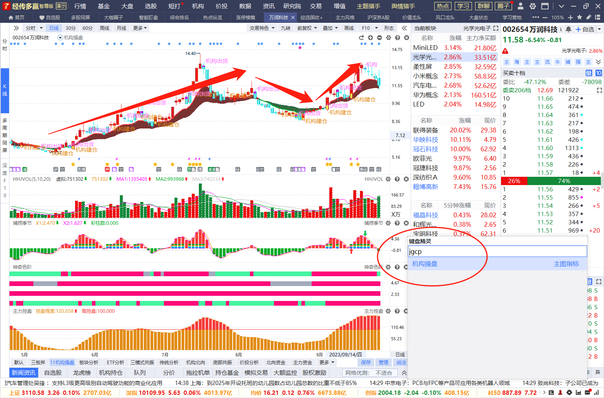Select 机构操盘 suggestion in keyboard wizard
The height and width of the screenshot is (398, 604).
[x=498, y=264]
